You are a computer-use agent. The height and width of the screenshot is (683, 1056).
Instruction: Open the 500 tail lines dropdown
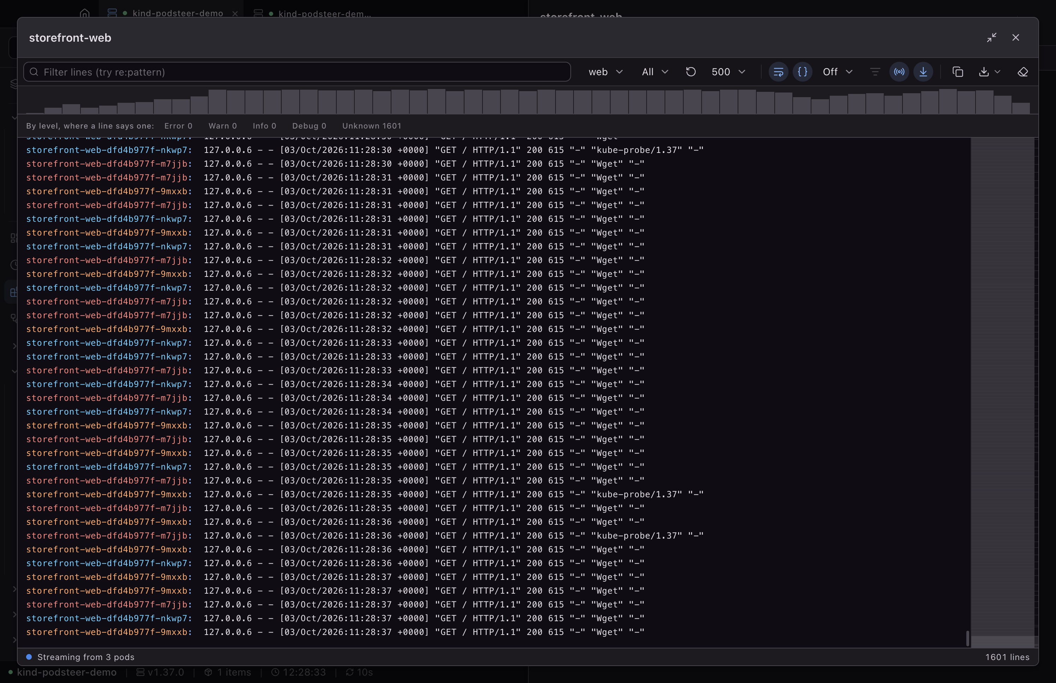(x=728, y=72)
